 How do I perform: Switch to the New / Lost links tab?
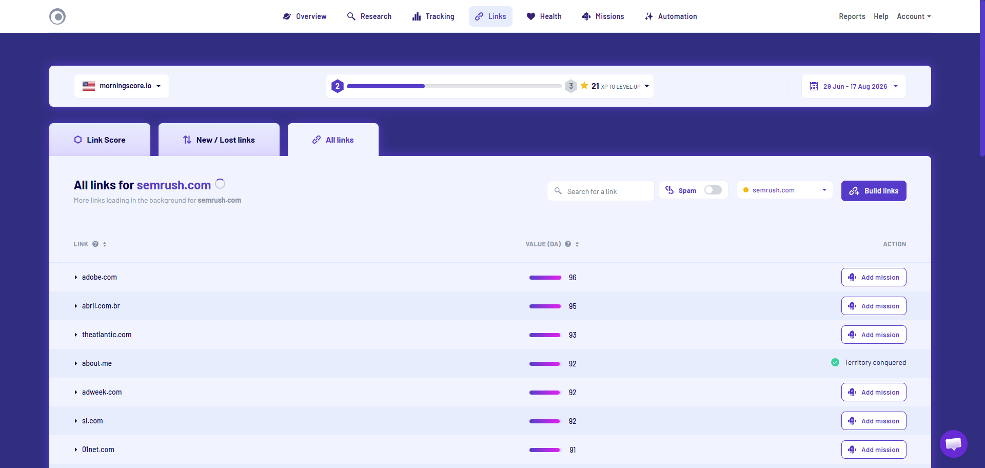(219, 140)
